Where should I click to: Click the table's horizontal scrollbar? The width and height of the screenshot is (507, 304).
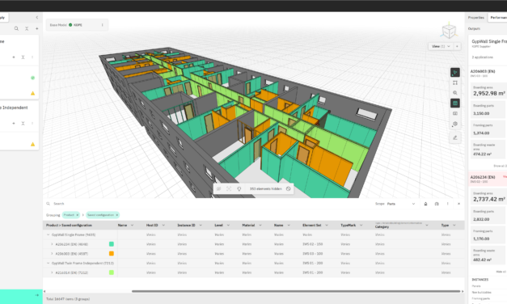pyautogui.click(x=296, y=291)
